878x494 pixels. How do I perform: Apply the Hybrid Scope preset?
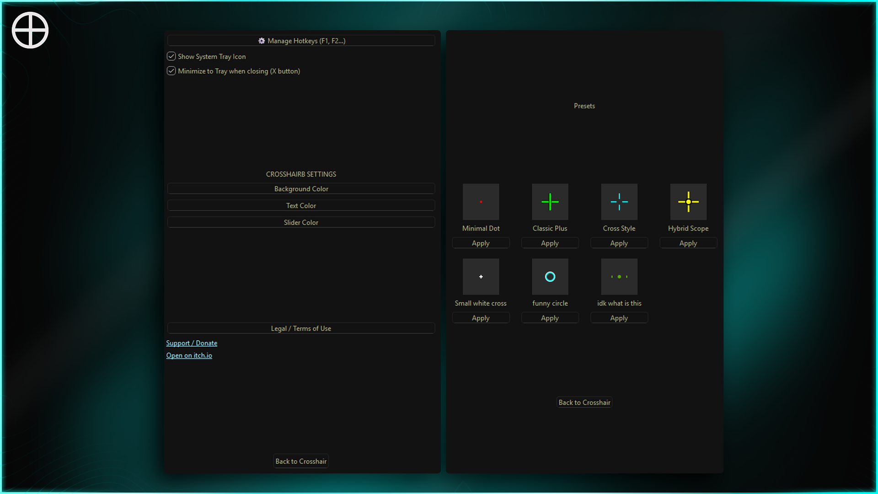pyautogui.click(x=688, y=243)
